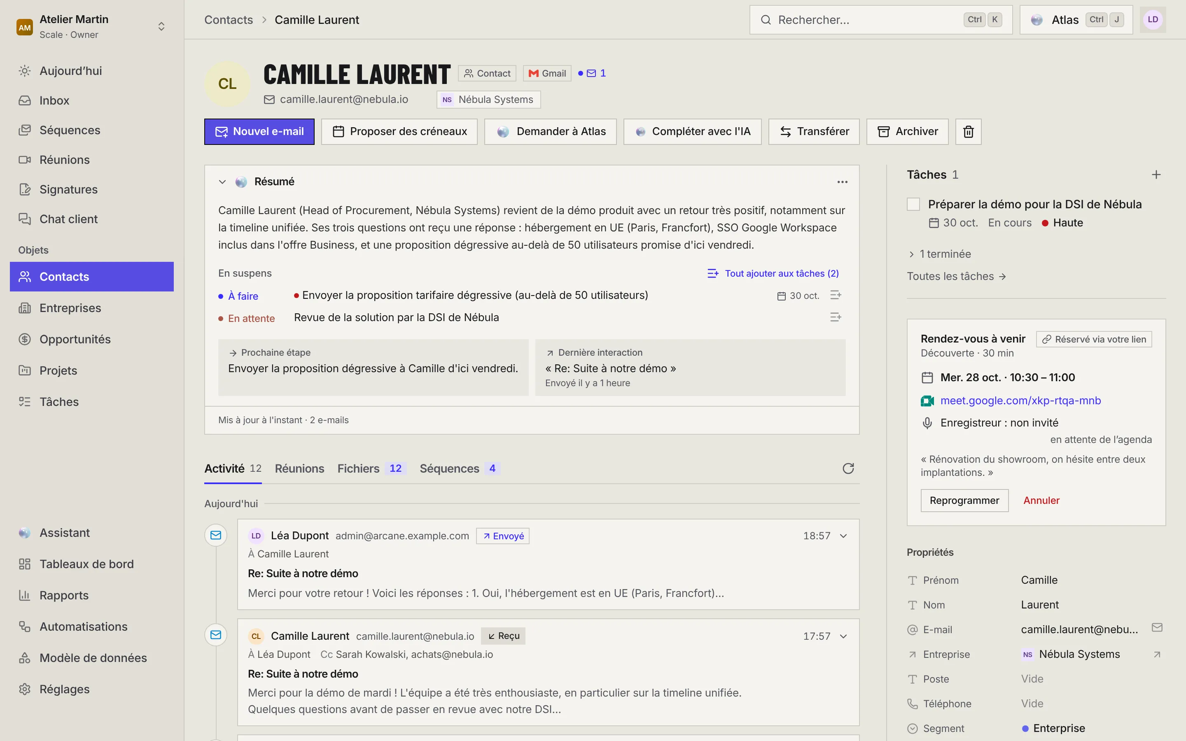The width and height of the screenshot is (1186, 741).
Task: Click the unread e-mail count indicator
Action: pyautogui.click(x=592, y=73)
